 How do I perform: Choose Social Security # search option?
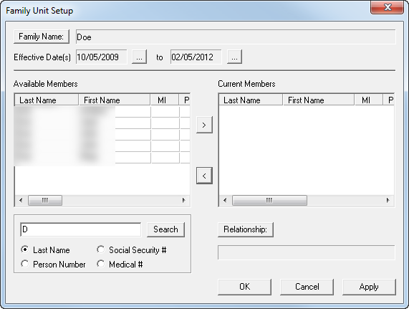101,249
